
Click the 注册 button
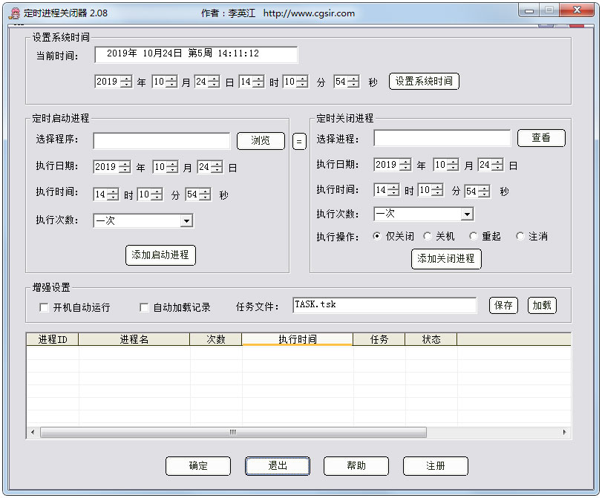pos(436,466)
